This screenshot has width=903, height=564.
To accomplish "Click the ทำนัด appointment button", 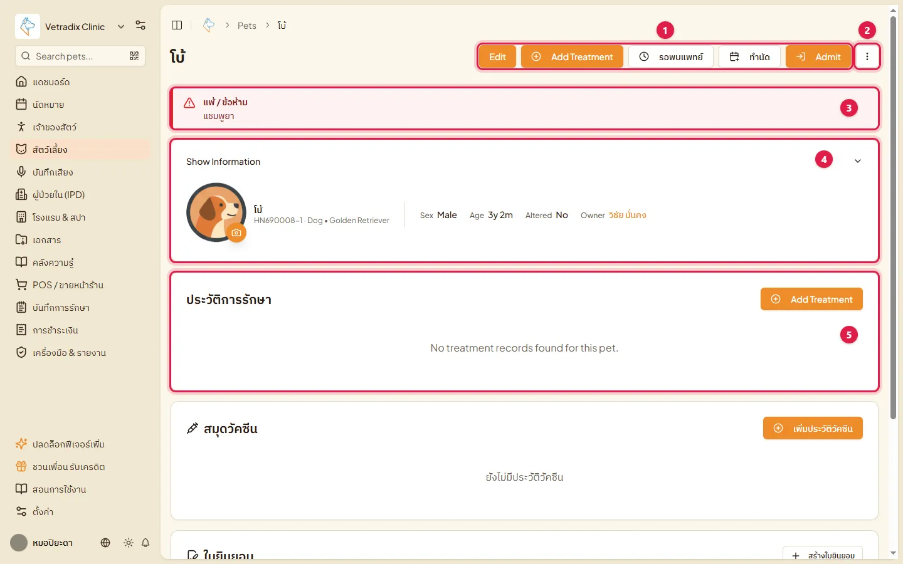I will tap(749, 56).
